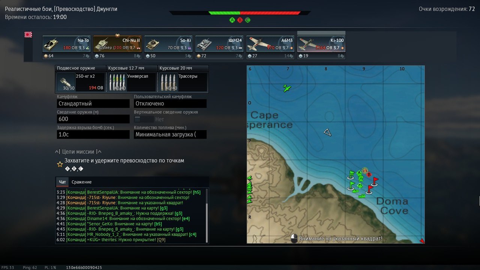Screen dimensions: 480x270
Task: Open fuel amount dropdown Минимальная загрузка
Action: [170, 134]
